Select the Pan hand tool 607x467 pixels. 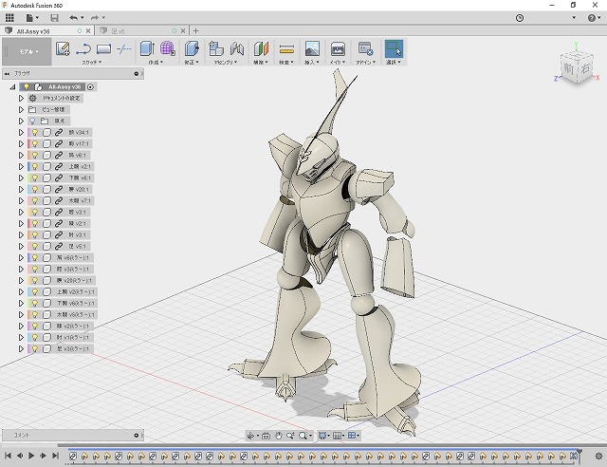(278, 436)
